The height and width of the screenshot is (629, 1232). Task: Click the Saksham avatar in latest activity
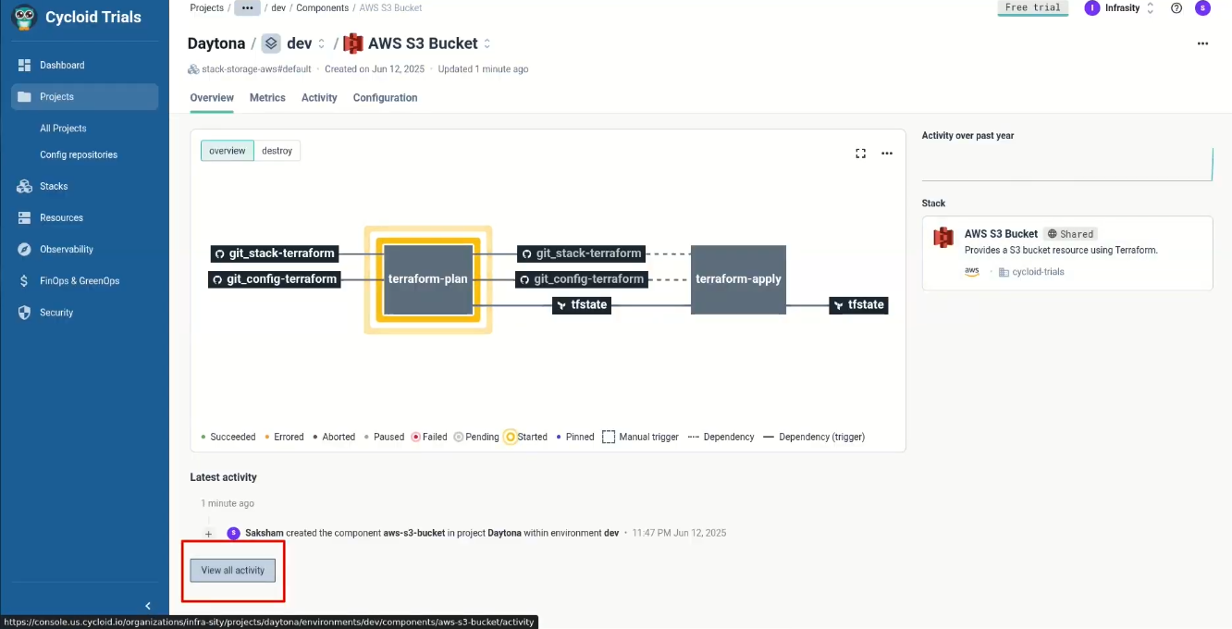click(x=233, y=533)
